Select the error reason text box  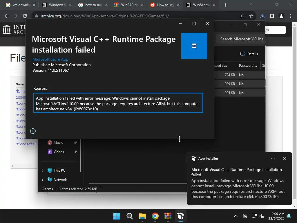(x=118, y=103)
